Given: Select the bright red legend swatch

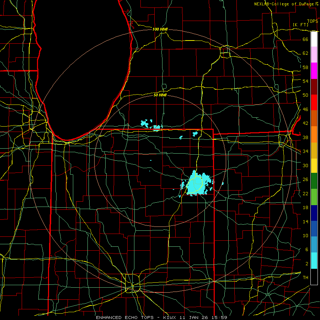Looking at the screenshot, I should pyautogui.click(x=314, y=102).
